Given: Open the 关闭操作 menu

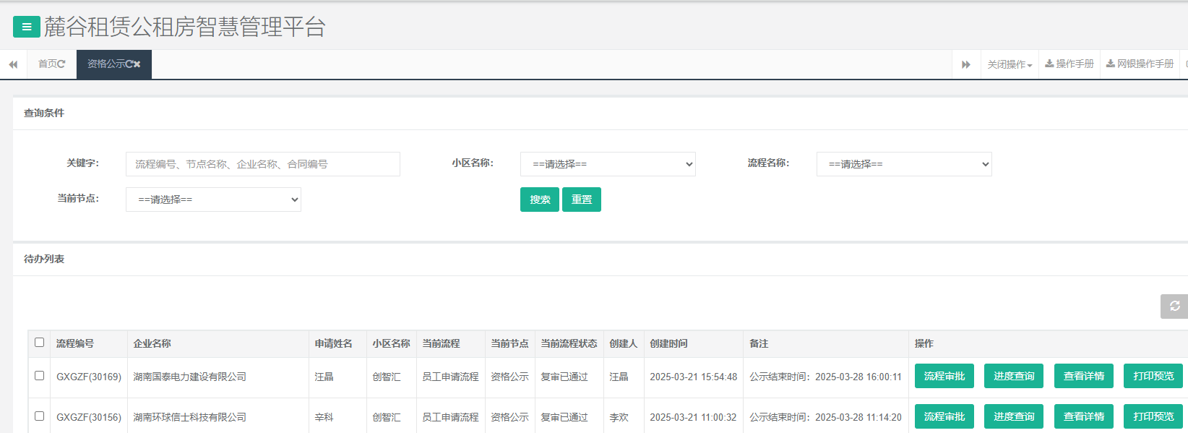Looking at the screenshot, I should pyautogui.click(x=1010, y=64).
